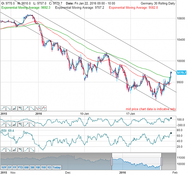Click the 17-Jan date label on the axis
Image resolution: width=188 pixels, height=175 pixels.
coord(131,114)
